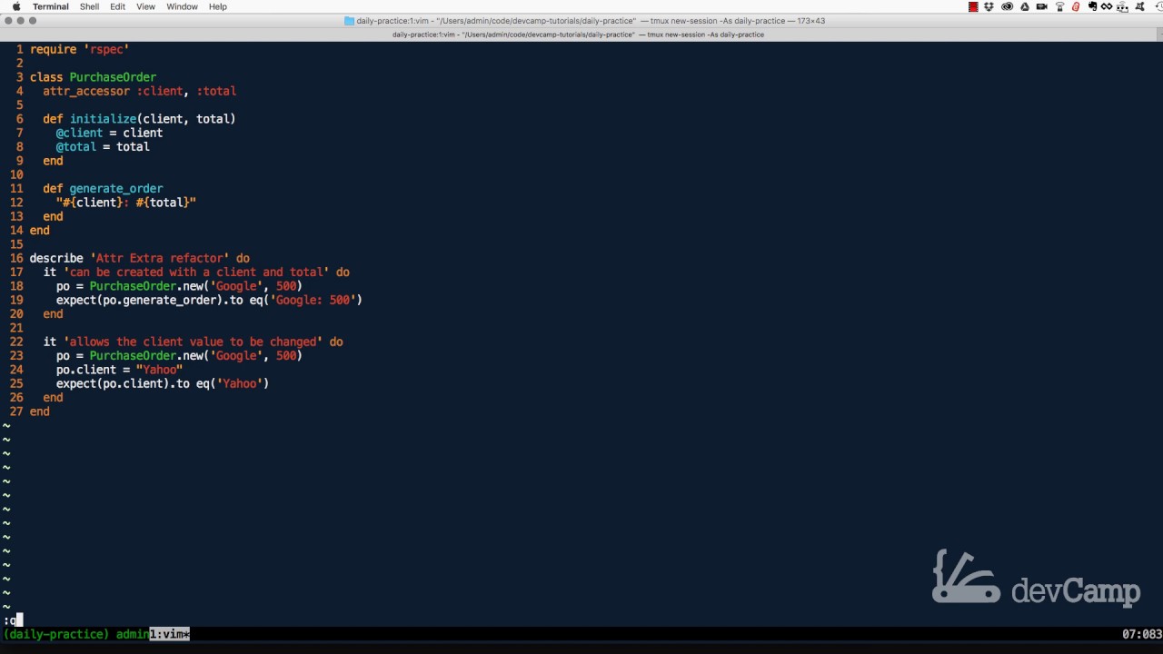Screen dimensions: 1163x654
Task: Click the "Yahoo" string on line 24
Action: point(160,370)
